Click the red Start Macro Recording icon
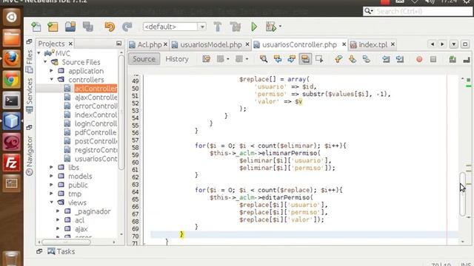 click(x=419, y=59)
